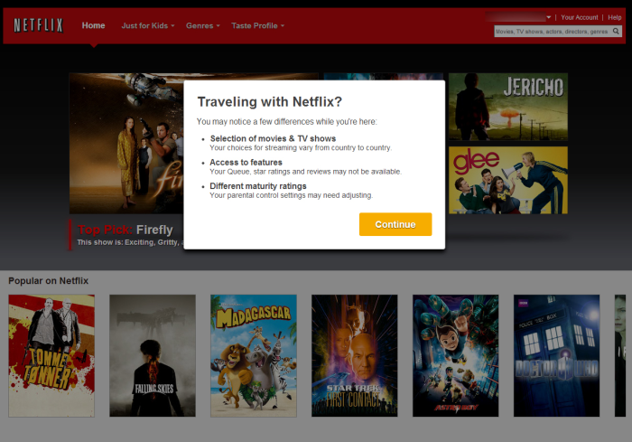Click the Different maturity ratings text

258,186
